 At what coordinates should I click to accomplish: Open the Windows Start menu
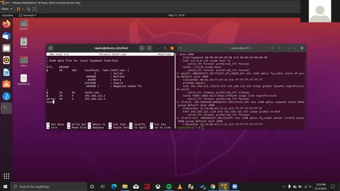5,186
